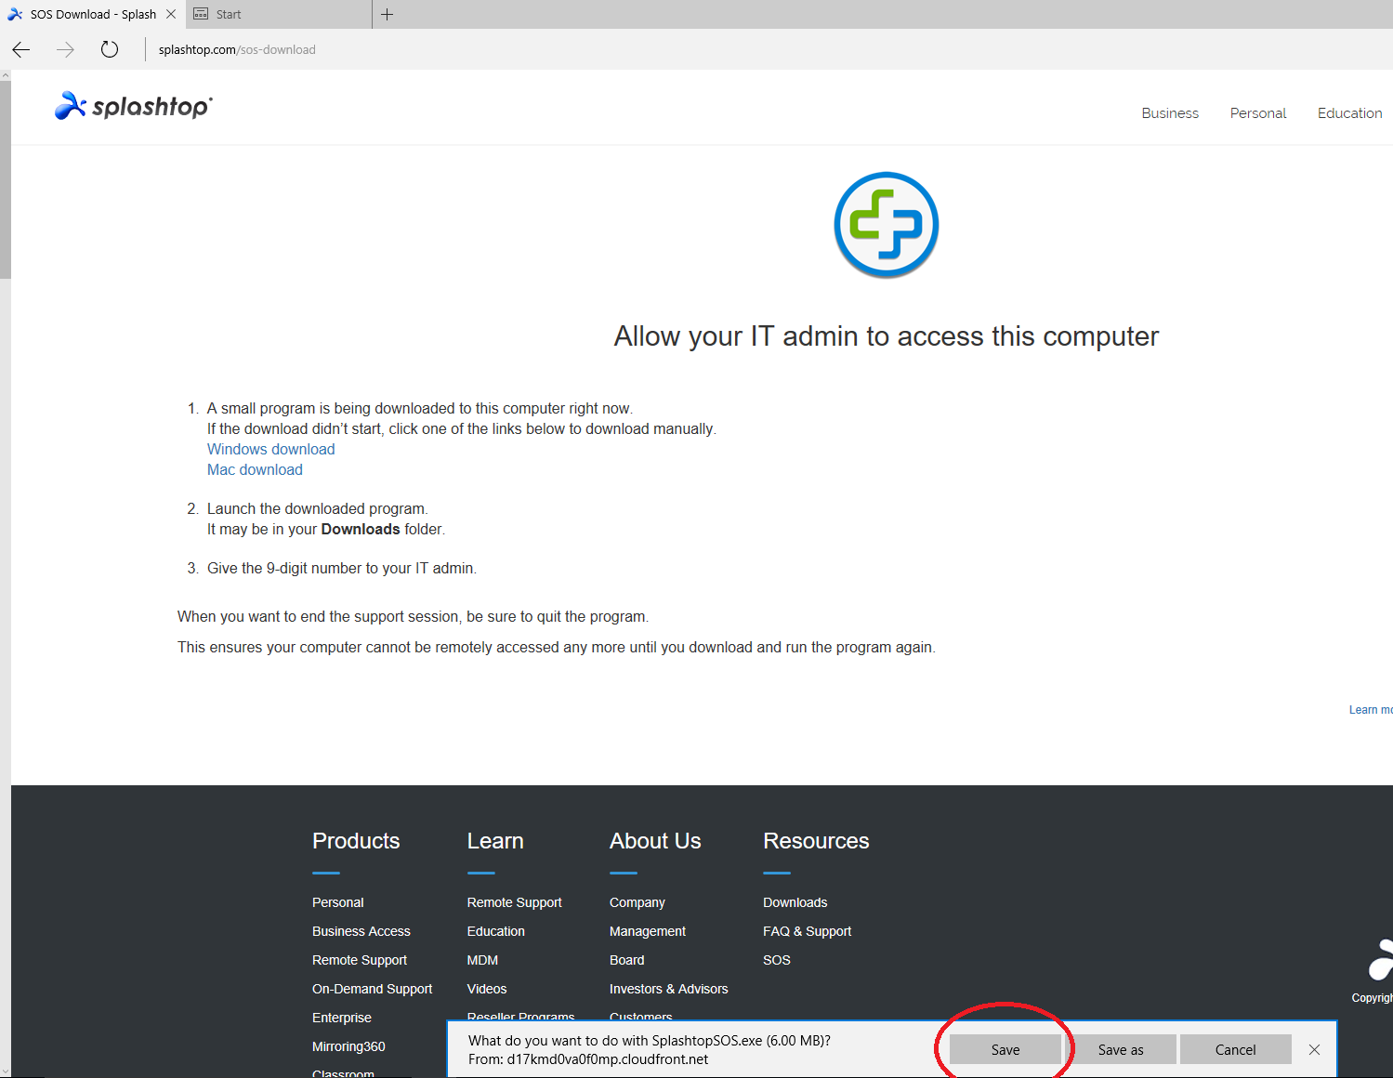This screenshot has height=1078, width=1393.
Task: Open the Learn more link
Action: 1371,710
